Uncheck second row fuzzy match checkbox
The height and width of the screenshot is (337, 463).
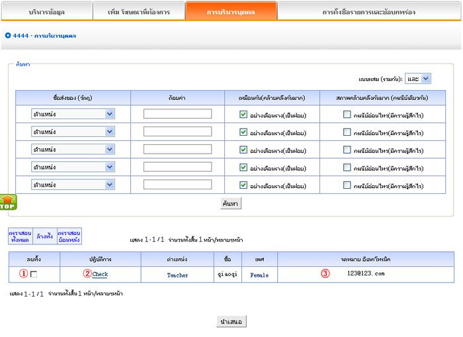(243, 132)
